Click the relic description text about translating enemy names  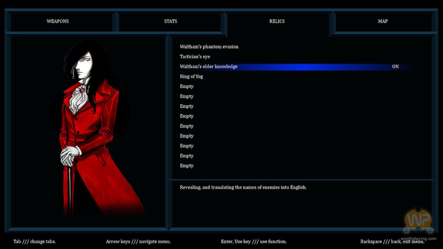click(x=243, y=187)
